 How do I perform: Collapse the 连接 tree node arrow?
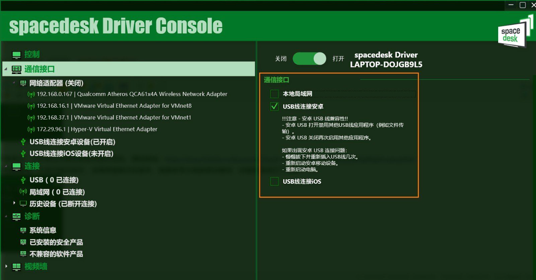pos(6,166)
